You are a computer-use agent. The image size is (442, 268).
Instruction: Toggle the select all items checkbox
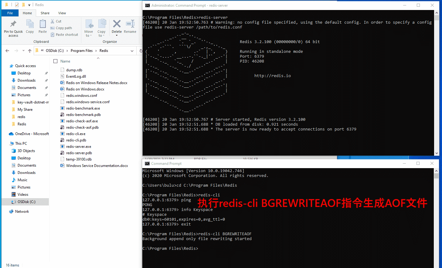pyautogui.click(x=55, y=61)
